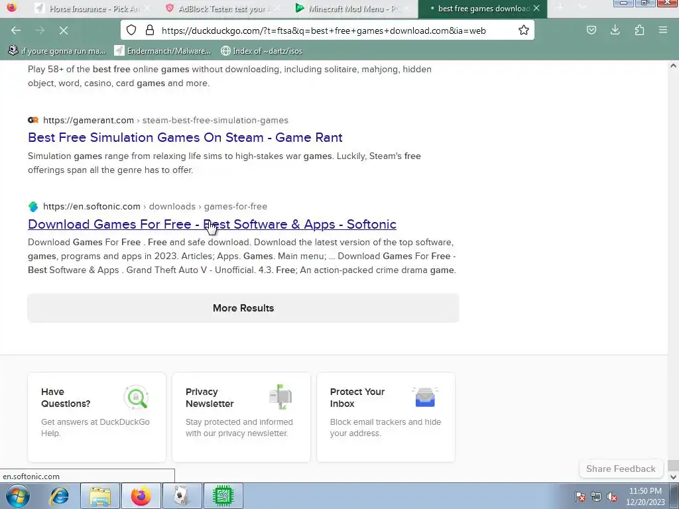Click the page scrollbar down arrow

(x=673, y=477)
